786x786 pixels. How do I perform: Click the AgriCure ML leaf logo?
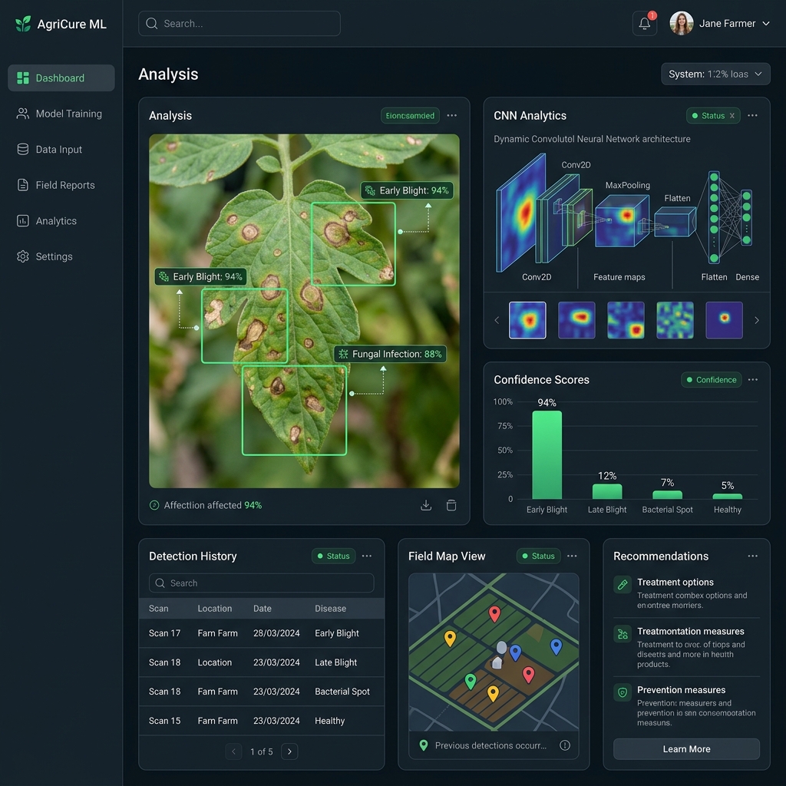coord(23,24)
